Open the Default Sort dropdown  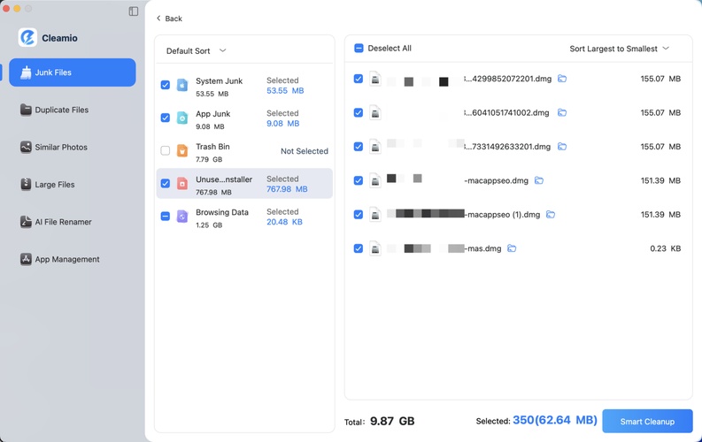click(197, 51)
